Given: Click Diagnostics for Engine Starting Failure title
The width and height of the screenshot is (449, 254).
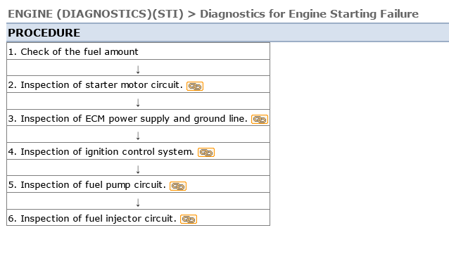Looking at the screenshot, I should 309,14.
